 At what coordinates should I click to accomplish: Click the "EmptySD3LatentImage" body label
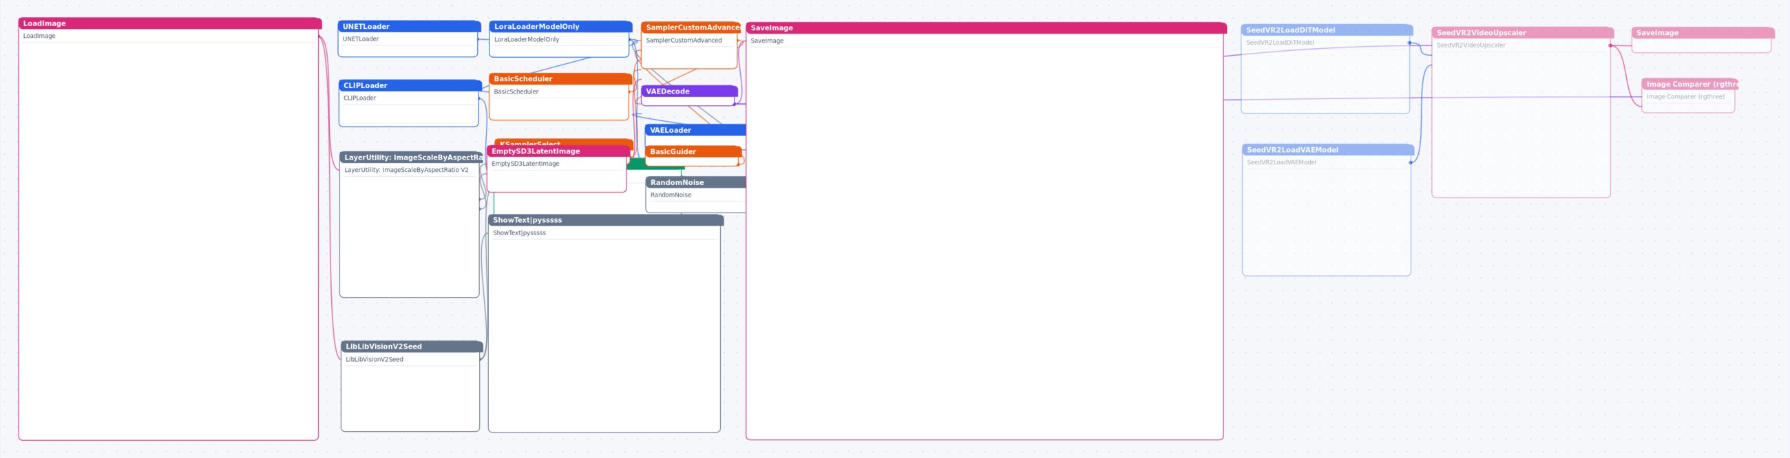pyautogui.click(x=525, y=164)
